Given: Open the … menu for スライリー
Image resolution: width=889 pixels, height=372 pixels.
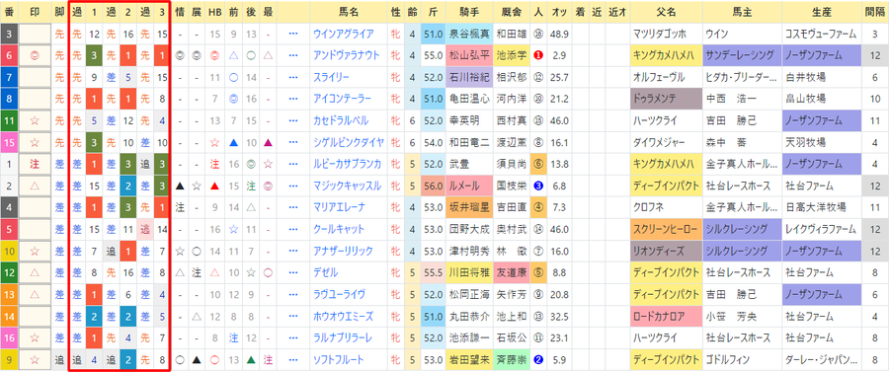Looking at the screenshot, I should tap(293, 77).
